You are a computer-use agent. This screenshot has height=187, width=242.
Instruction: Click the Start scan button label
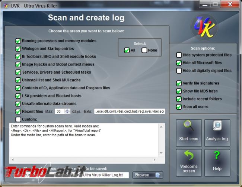189,139
